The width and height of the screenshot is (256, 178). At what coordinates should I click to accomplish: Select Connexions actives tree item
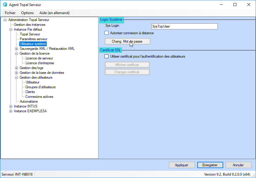[39, 97]
